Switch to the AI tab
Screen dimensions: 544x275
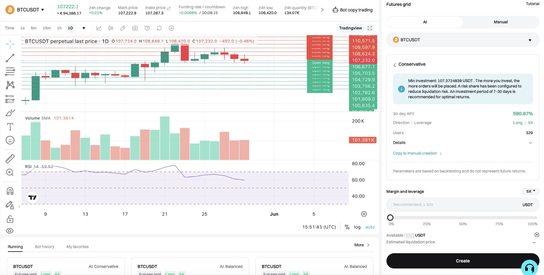(425, 22)
